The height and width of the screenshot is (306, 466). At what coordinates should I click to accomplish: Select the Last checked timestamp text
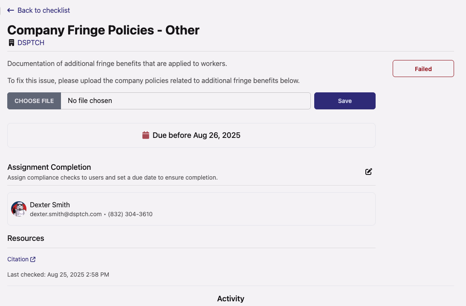click(58, 275)
